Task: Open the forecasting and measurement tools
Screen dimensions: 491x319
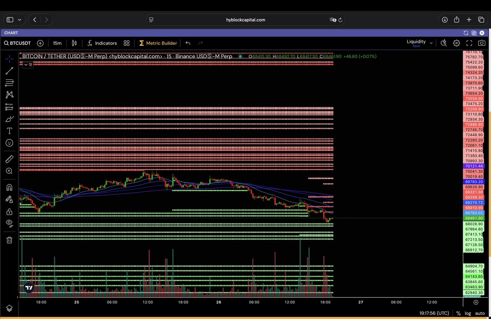Action: (9, 107)
